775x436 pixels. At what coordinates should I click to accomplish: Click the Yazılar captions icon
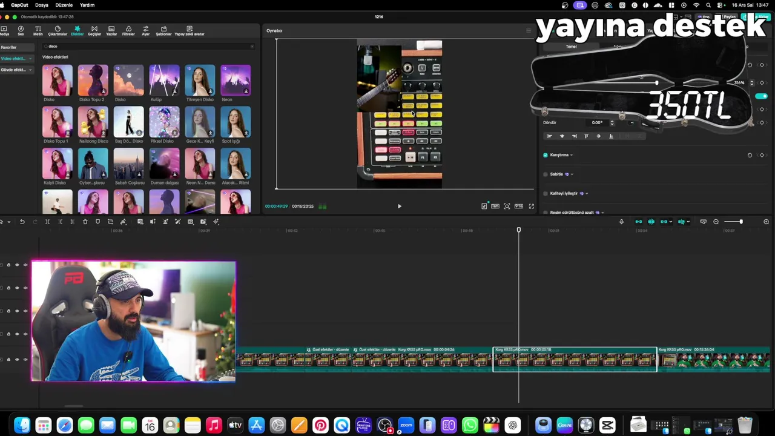click(x=111, y=31)
